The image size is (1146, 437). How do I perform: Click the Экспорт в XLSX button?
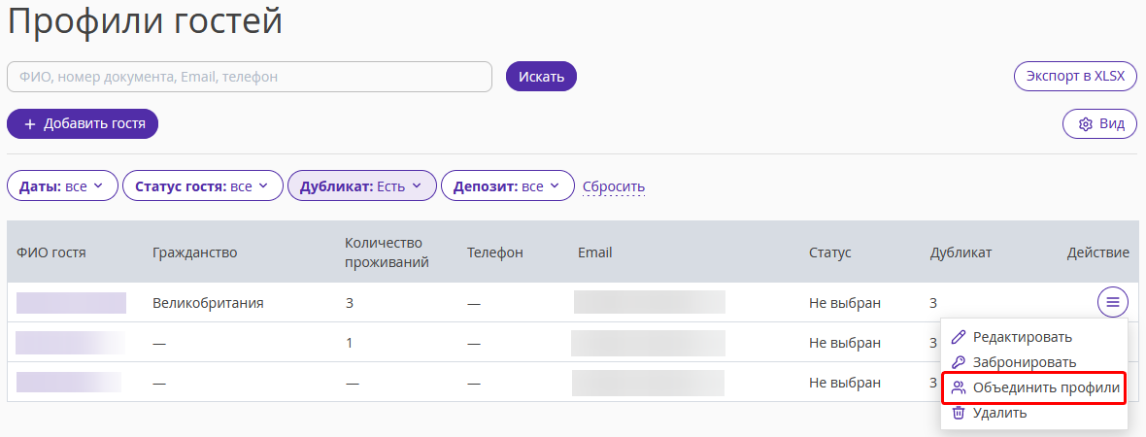pos(1075,76)
